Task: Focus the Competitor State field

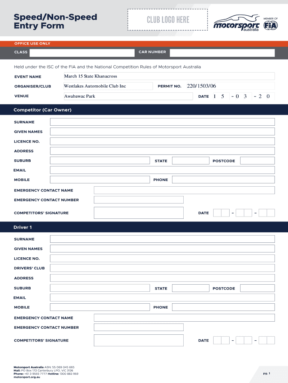Action: [x=190, y=161]
